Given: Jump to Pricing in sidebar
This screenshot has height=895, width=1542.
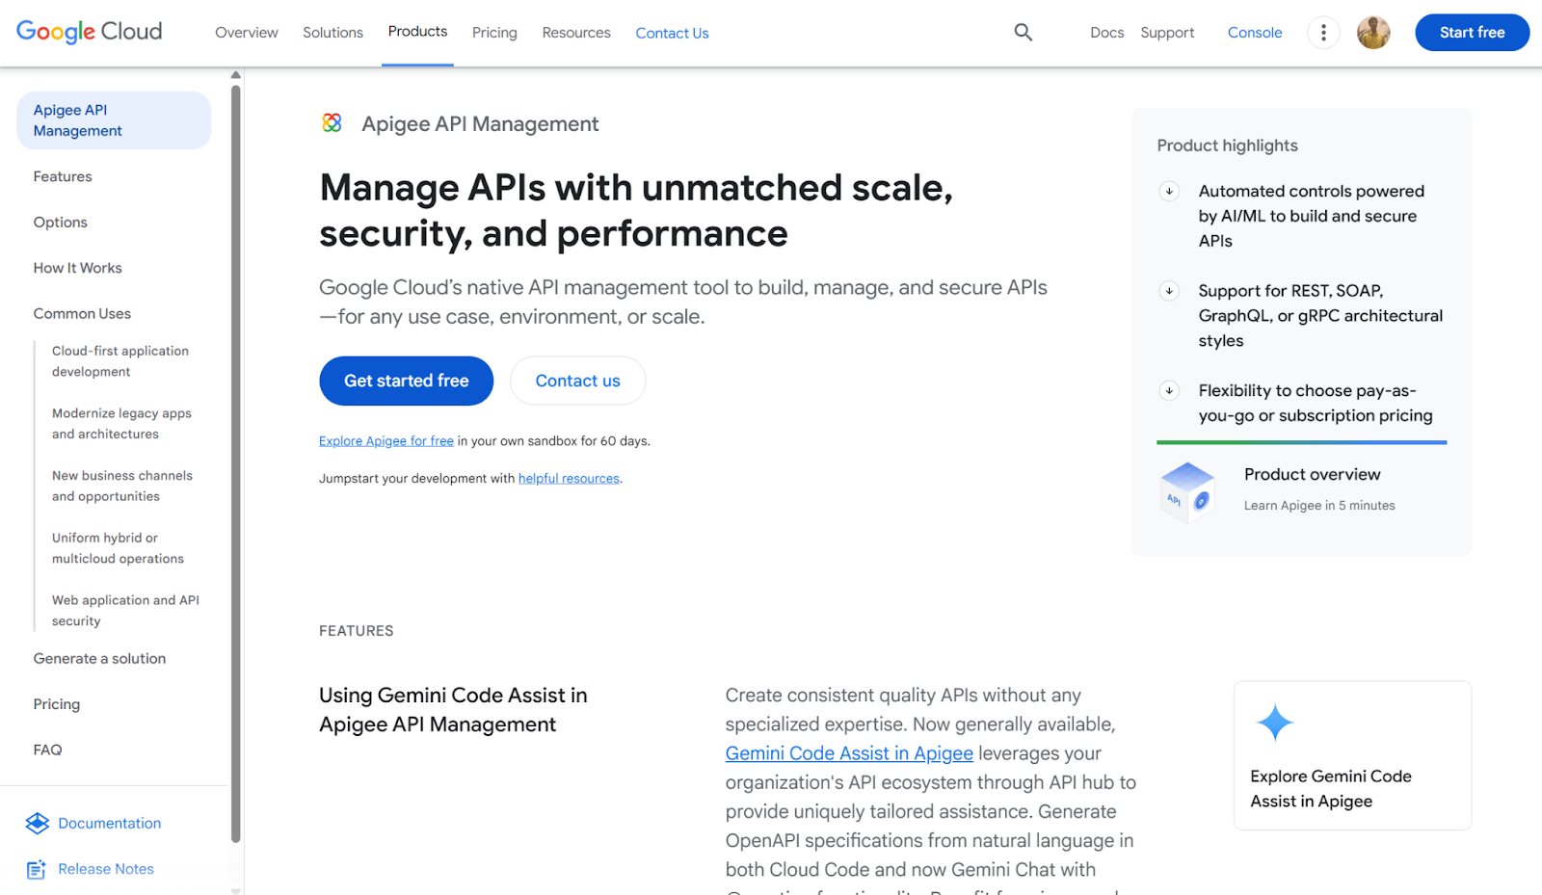Looking at the screenshot, I should pyautogui.click(x=57, y=704).
